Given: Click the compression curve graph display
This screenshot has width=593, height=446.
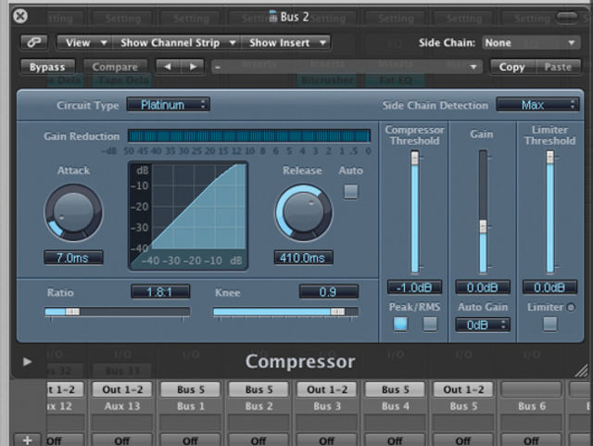Looking at the screenshot, I should (188, 216).
